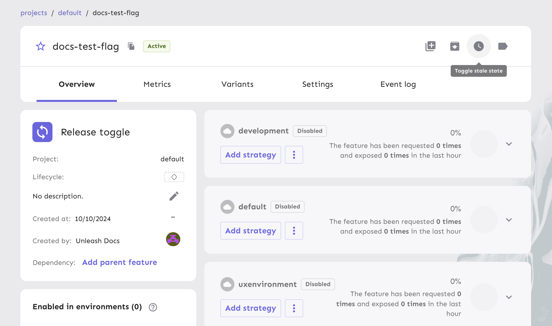The height and width of the screenshot is (326, 552).
Task: Switch to the Metrics tab
Action: tap(157, 84)
